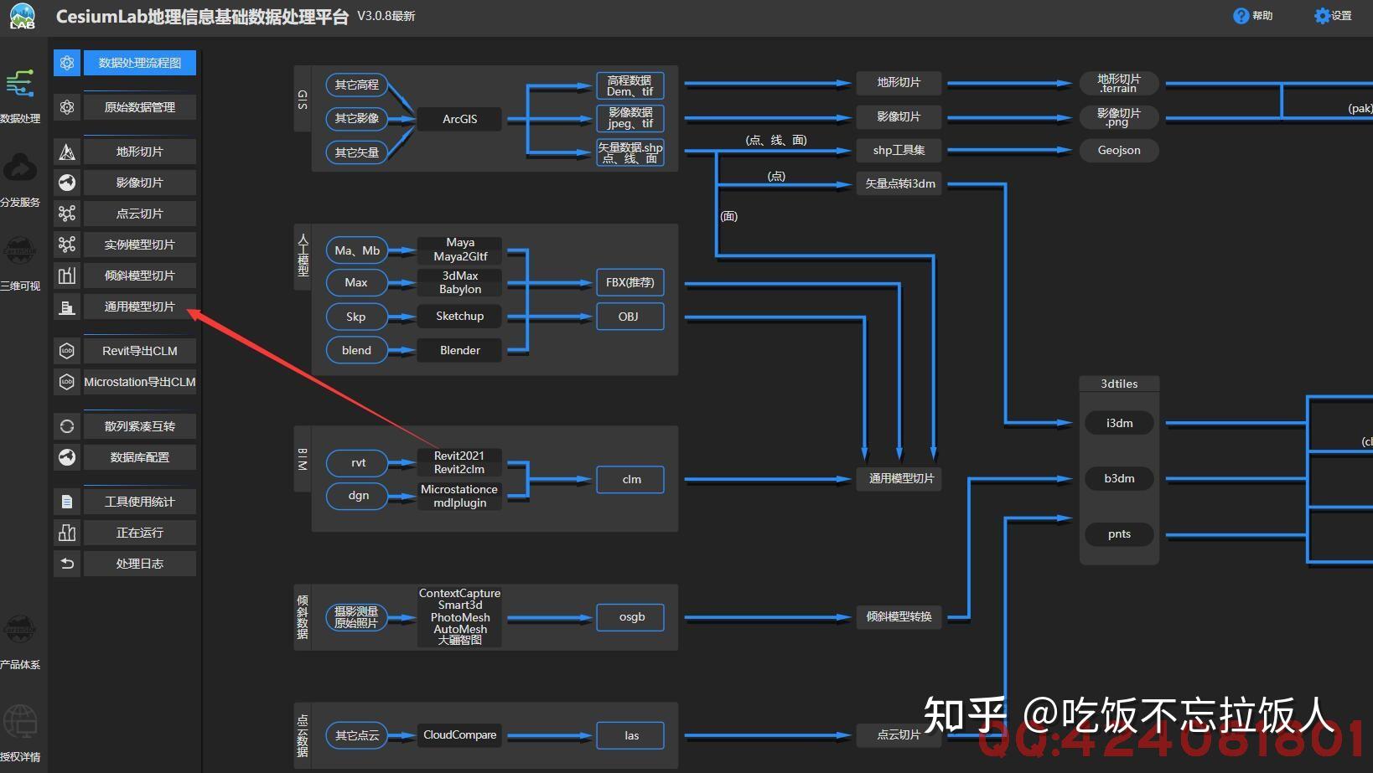Open the 数据处理 section in the left sidebar
The width and height of the screenshot is (1373, 773).
coord(22,96)
